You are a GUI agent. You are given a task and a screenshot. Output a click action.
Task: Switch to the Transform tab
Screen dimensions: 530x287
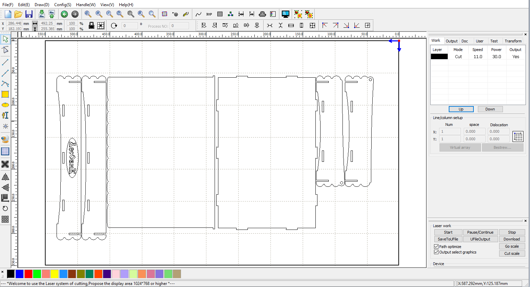point(513,41)
